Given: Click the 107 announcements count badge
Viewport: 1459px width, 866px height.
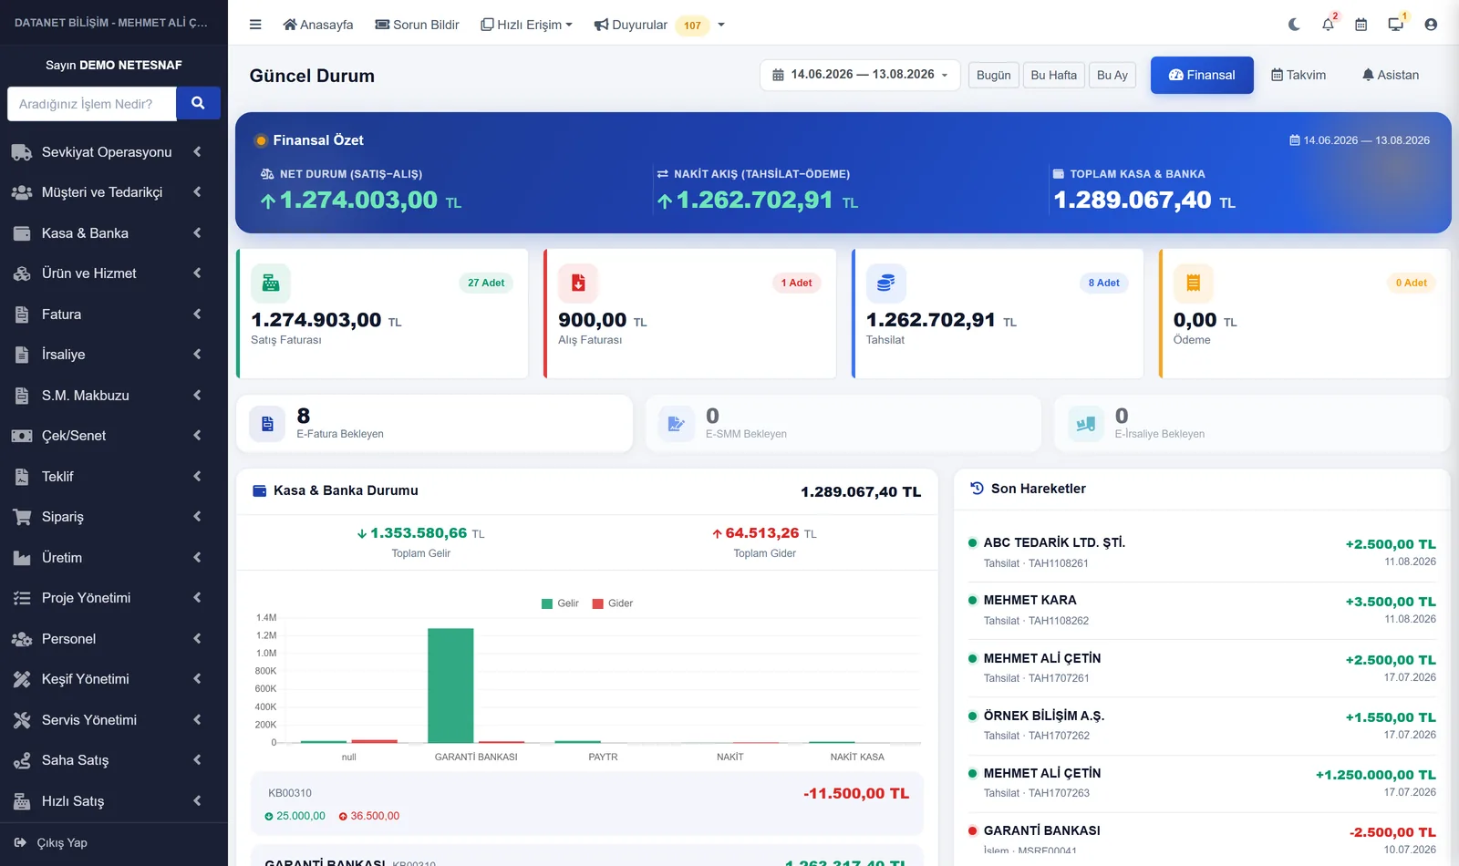Looking at the screenshot, I should (693, 26).
